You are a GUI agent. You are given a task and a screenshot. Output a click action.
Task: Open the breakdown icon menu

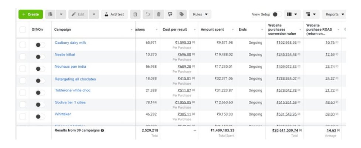[311, 14]
